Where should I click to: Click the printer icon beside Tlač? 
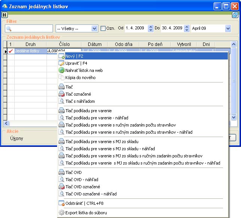click(62, 87)
